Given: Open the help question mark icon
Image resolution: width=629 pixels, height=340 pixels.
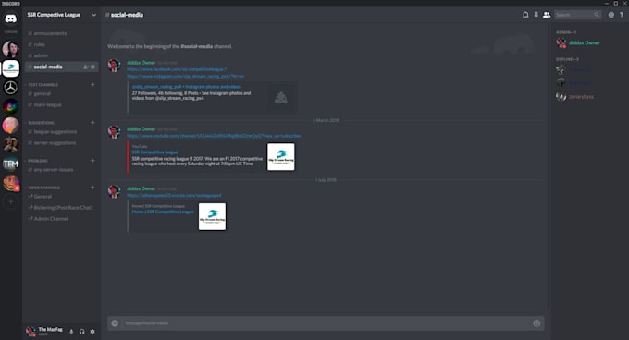Looking at the screenshot, I should (x=622, y=15).
